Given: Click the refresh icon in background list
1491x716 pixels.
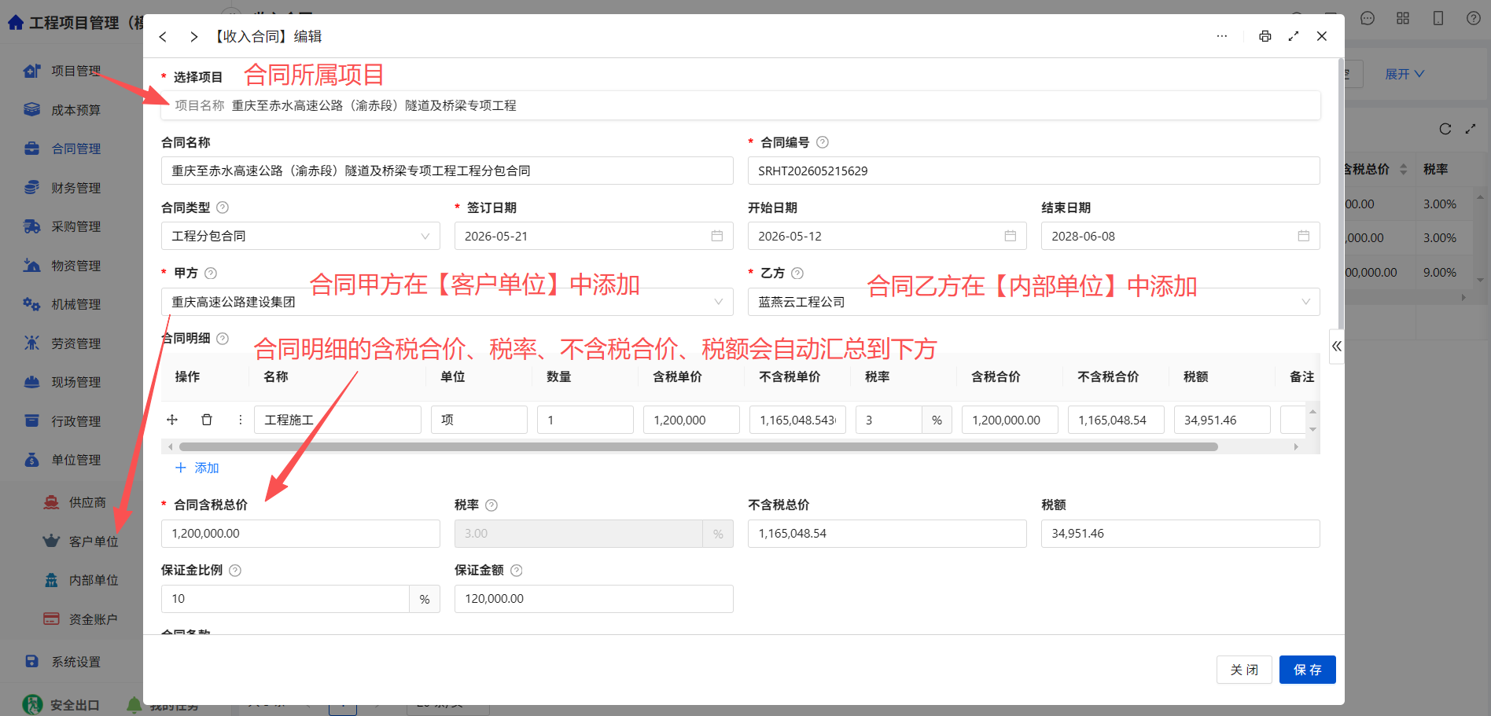Looking at the screenshot, I should [x=1445, y=129].
